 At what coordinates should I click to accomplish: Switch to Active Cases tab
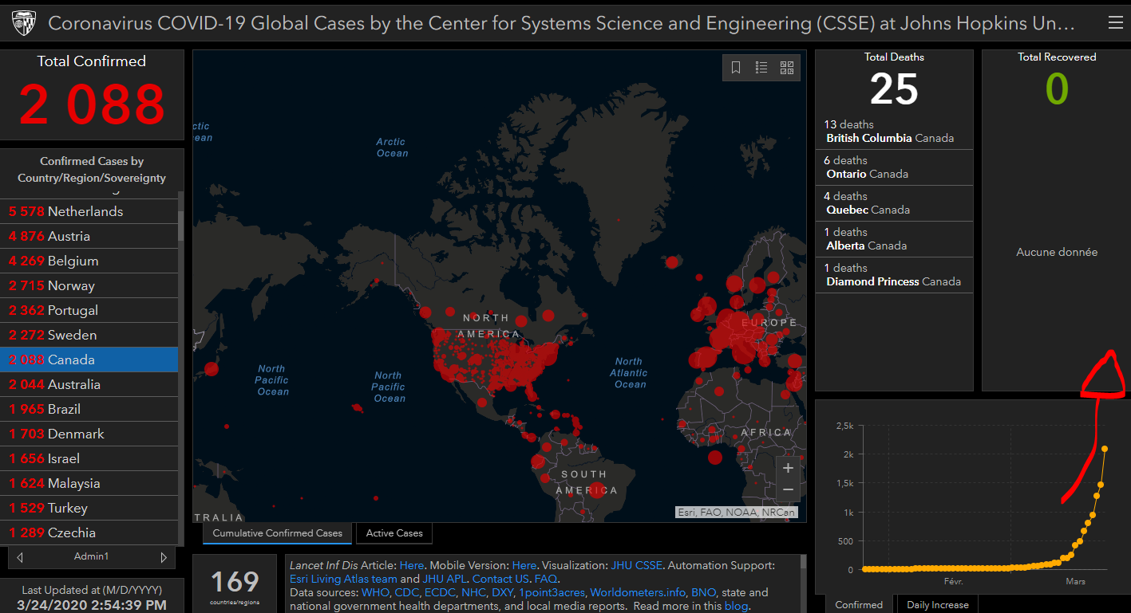[394, 533]
